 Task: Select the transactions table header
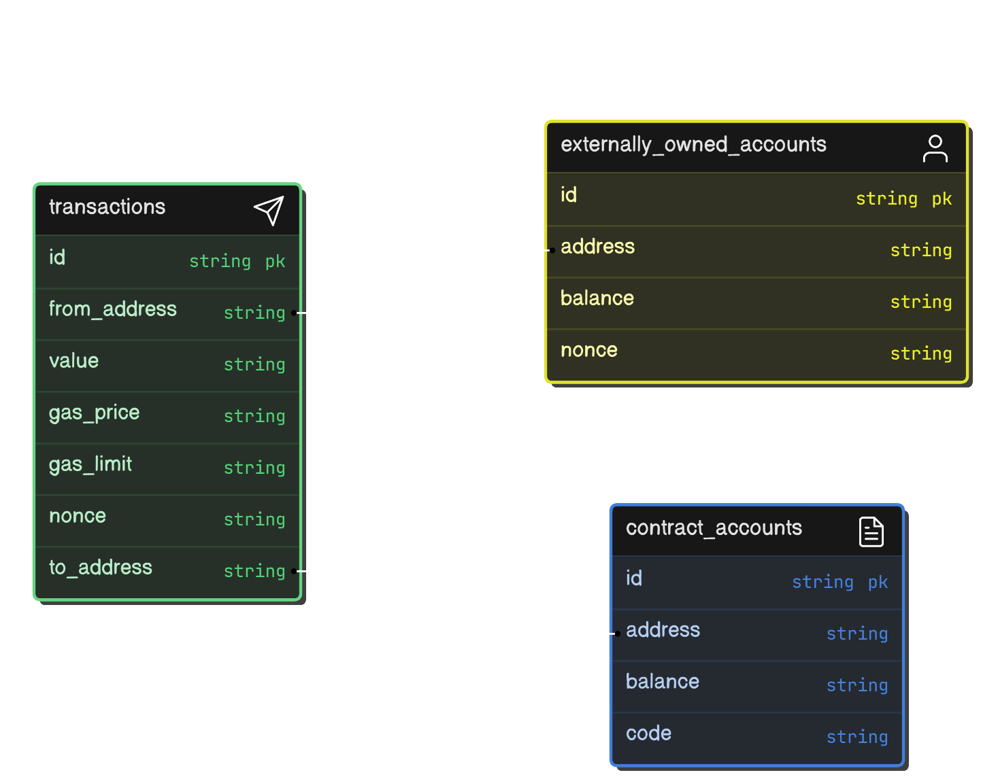pos(107,207)
